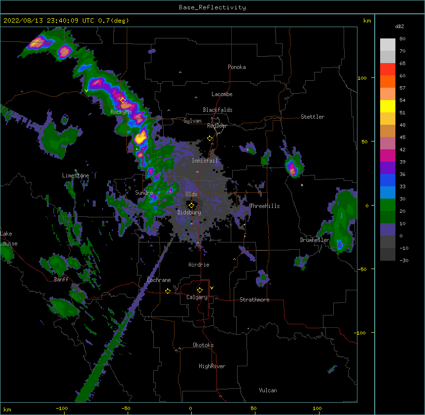This screenshot has height=415, width=425.
Task: Pick the slate-purple 0-10 dBZ legend swatch
Action: [388, 230]
